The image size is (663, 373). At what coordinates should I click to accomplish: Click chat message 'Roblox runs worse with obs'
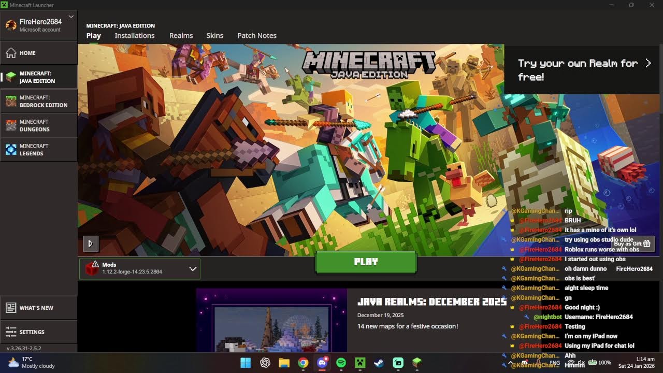(x=602, y=250)
